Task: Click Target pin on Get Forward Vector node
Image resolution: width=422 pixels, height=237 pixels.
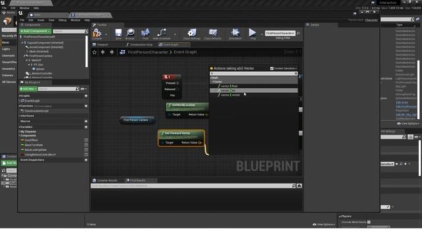Action: tap(162, 143)
